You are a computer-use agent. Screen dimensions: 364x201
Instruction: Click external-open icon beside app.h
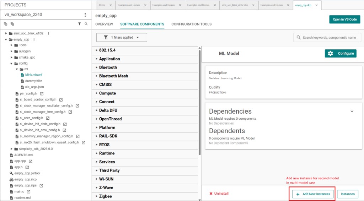(27, 167)
